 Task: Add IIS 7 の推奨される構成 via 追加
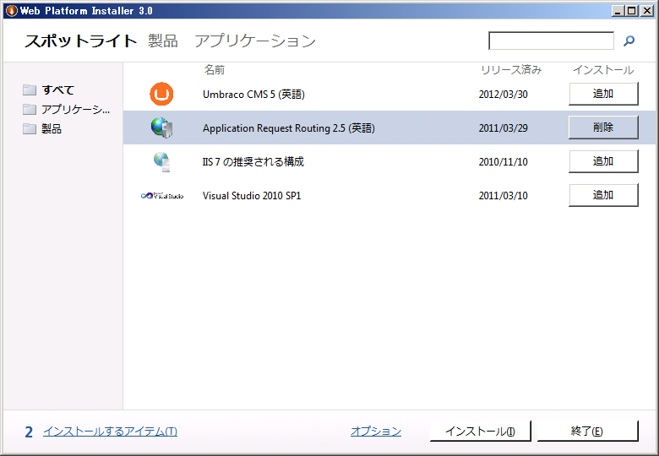(x=603, y=161)
